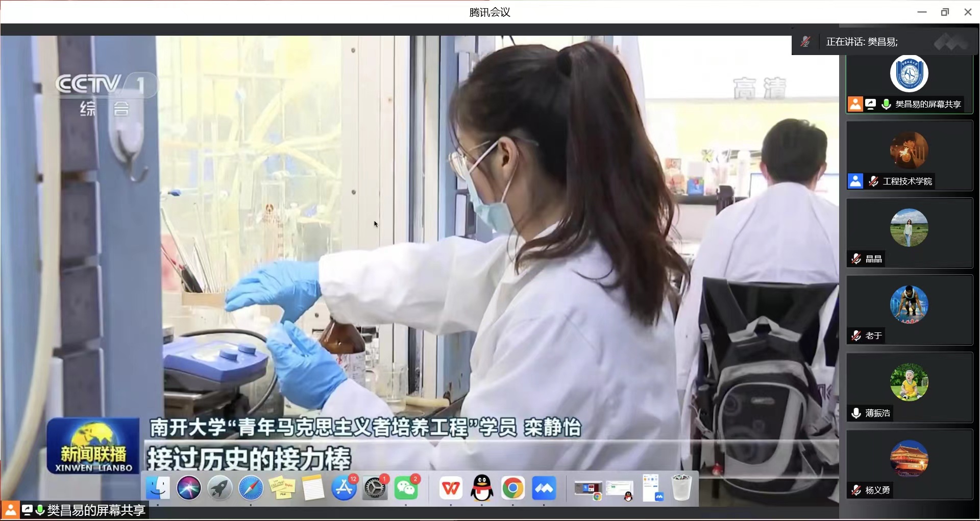Click the 腾讯会议 window title
Viewport: 980px width, 521px height.
coord(490,12)
